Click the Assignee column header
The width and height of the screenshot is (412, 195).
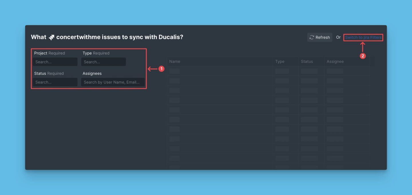(335, 61)
